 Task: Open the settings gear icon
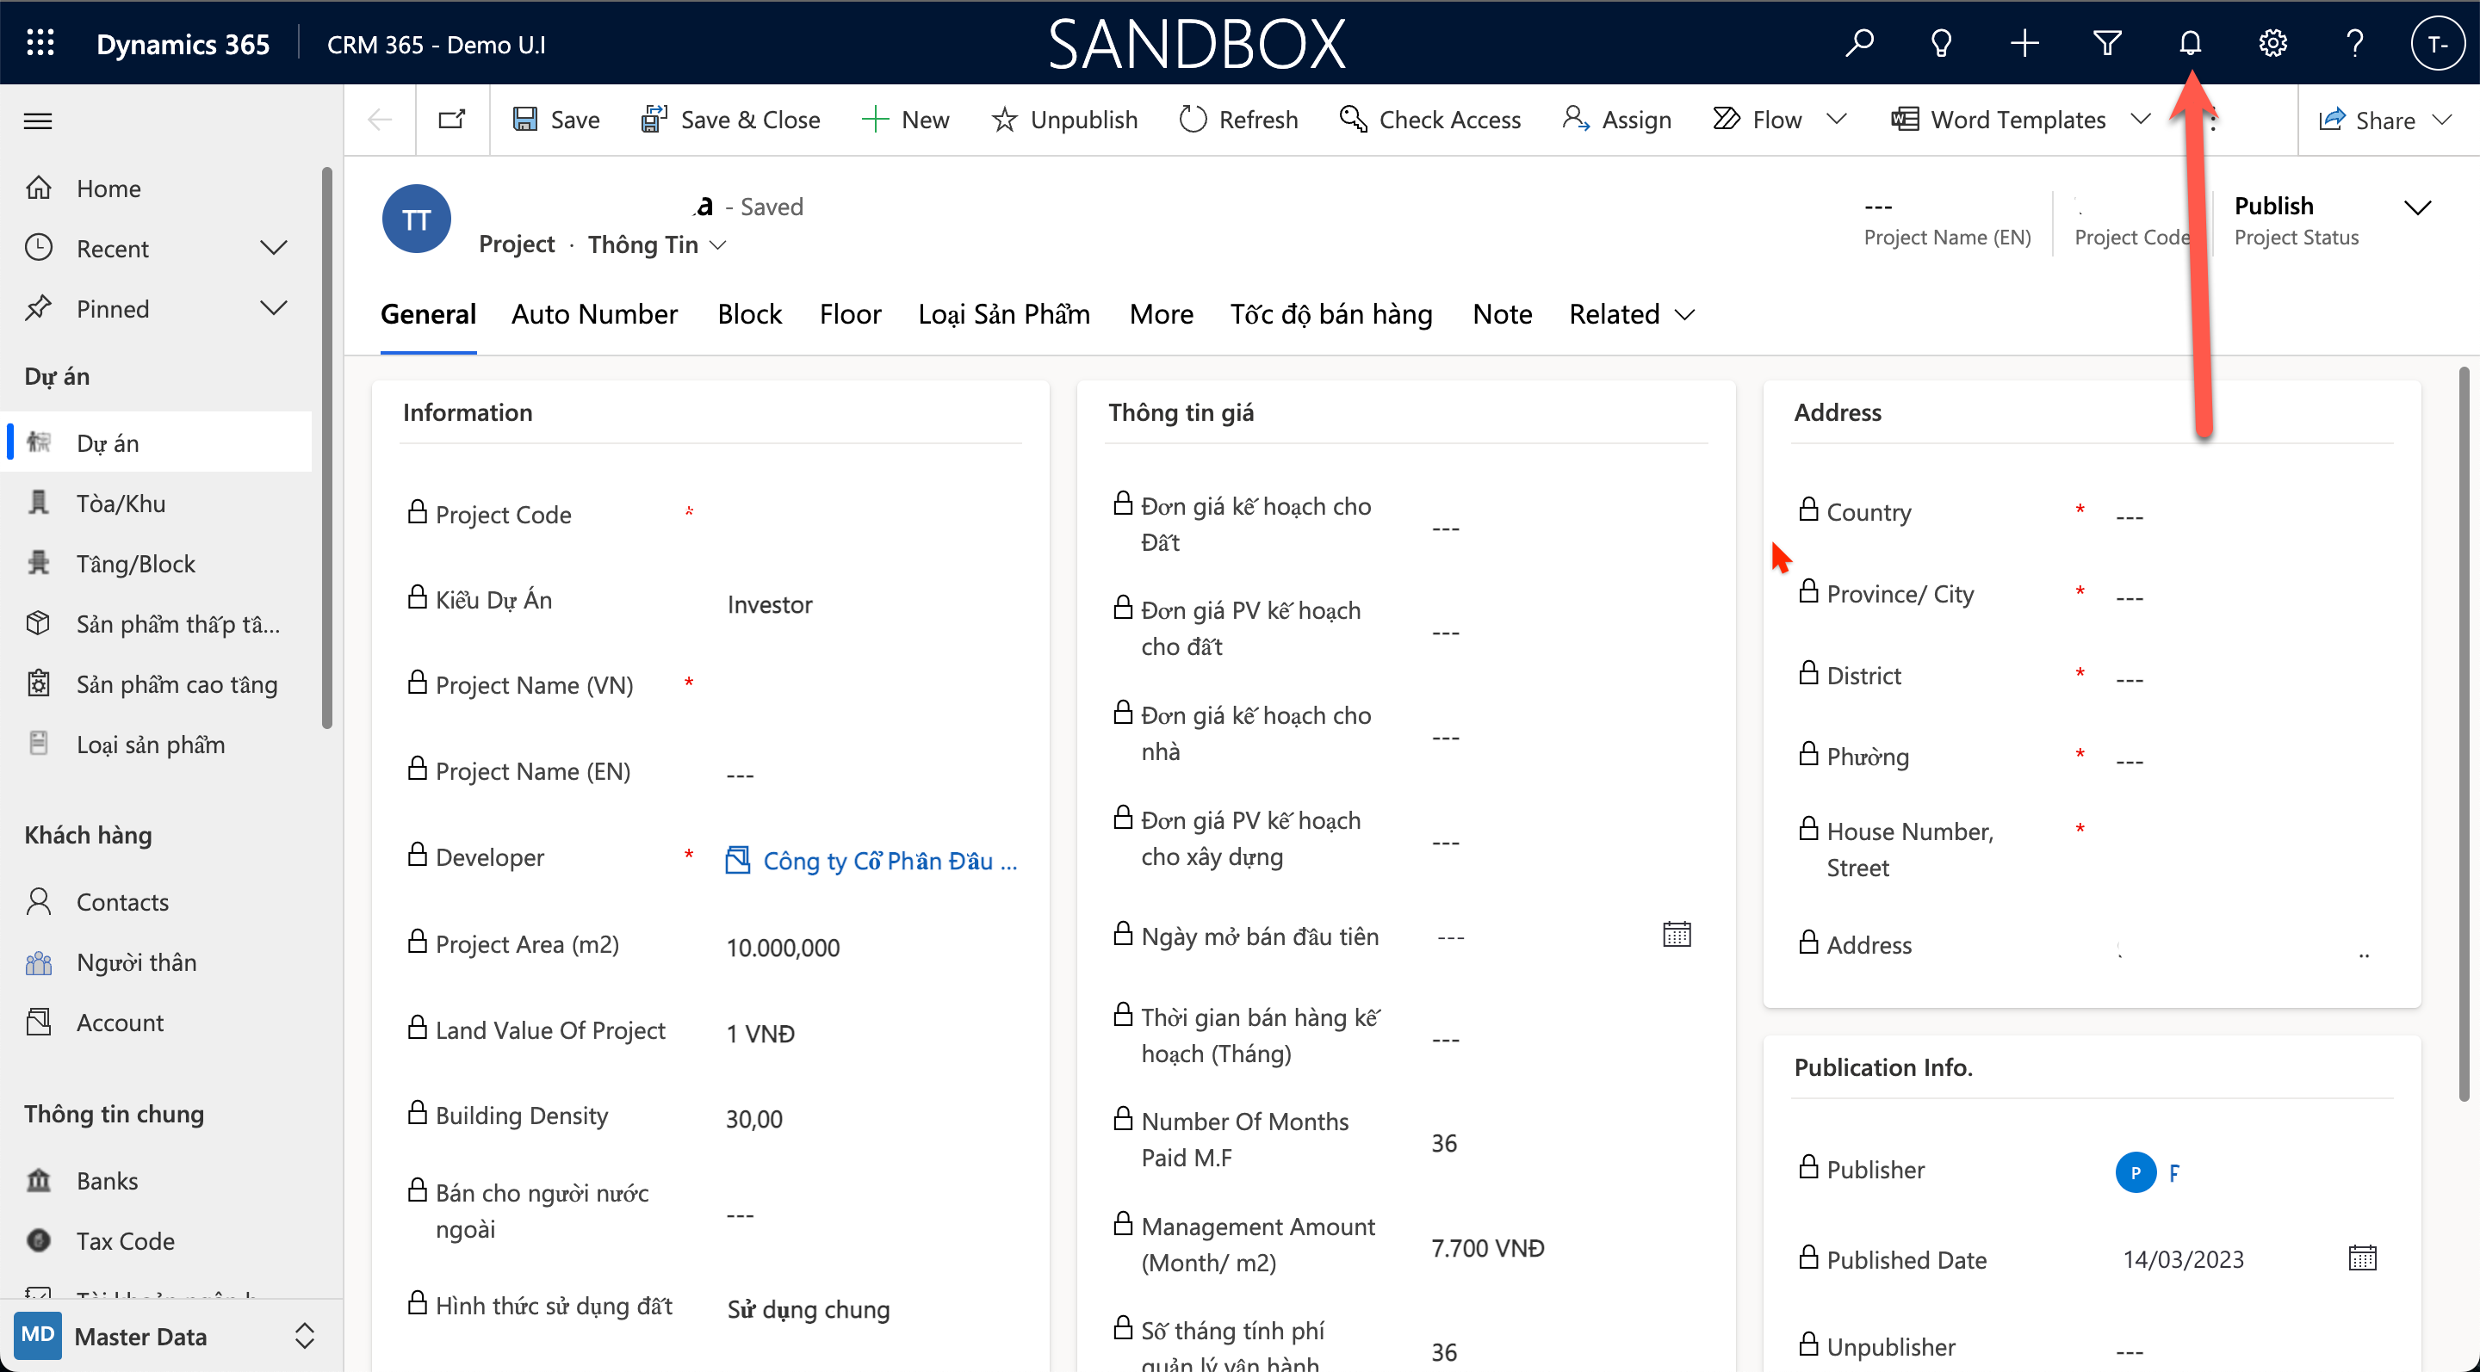[x=2272, y=43]
